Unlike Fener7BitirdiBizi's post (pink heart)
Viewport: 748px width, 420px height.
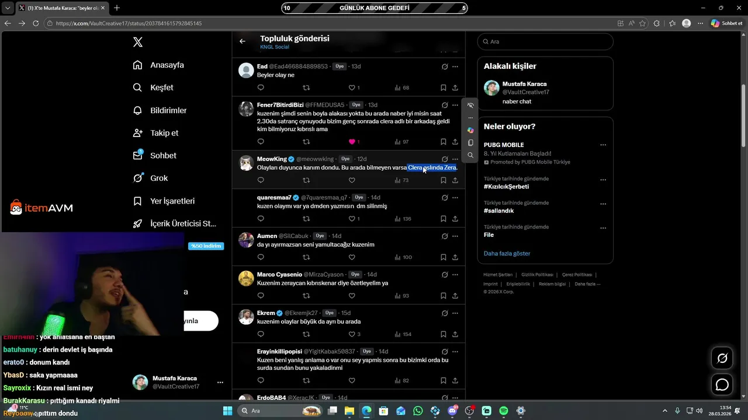[352, 142]
